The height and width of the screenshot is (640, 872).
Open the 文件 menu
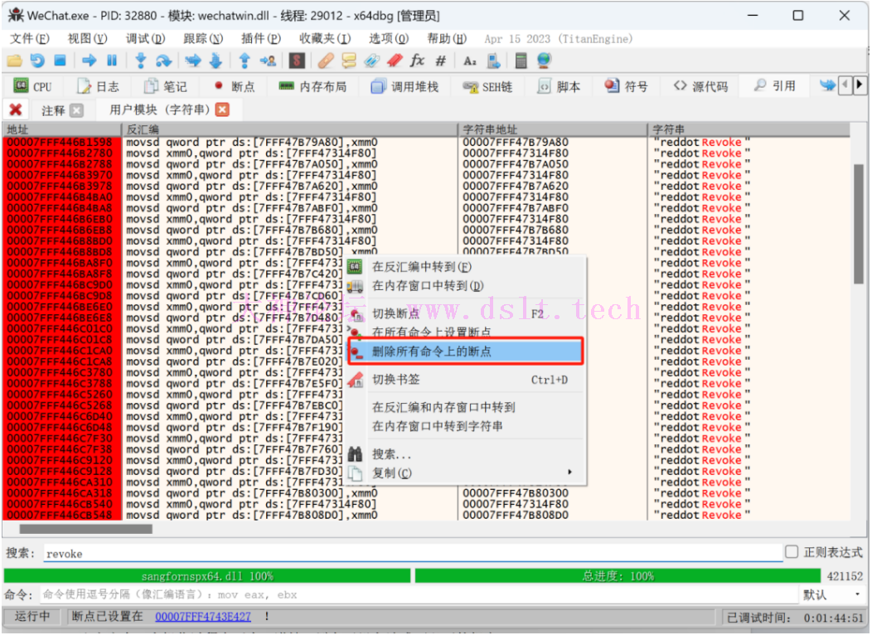[30, 38]
